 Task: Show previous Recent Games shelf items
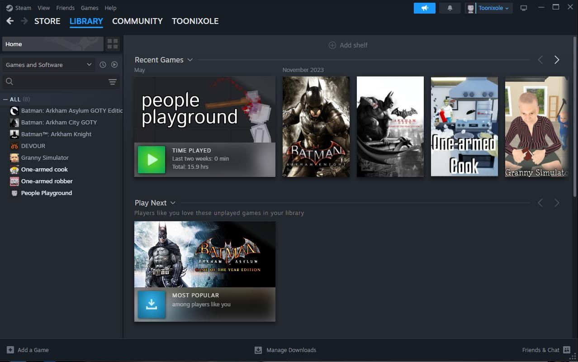(540, 60)
